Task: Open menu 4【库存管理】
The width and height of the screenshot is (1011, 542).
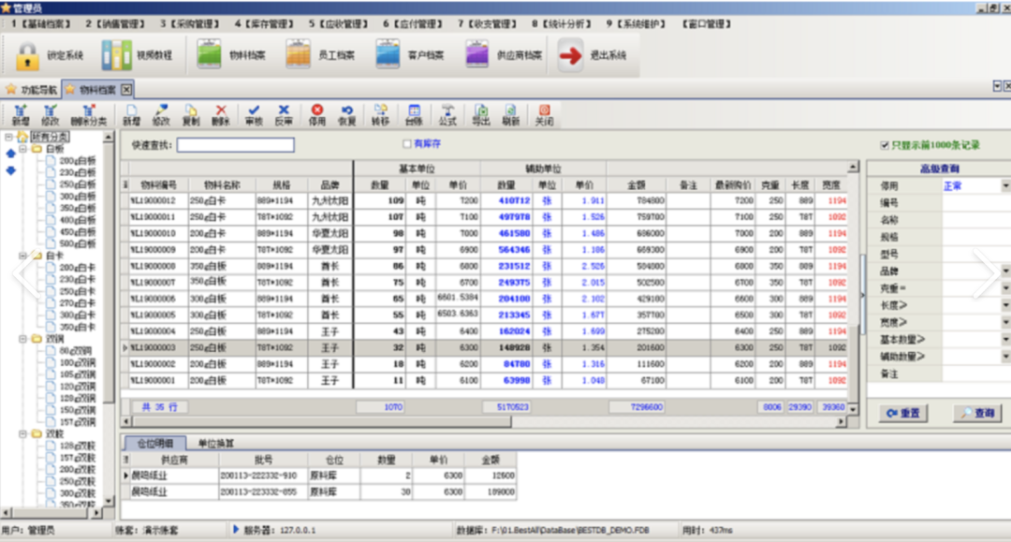Action: [264, 23]
